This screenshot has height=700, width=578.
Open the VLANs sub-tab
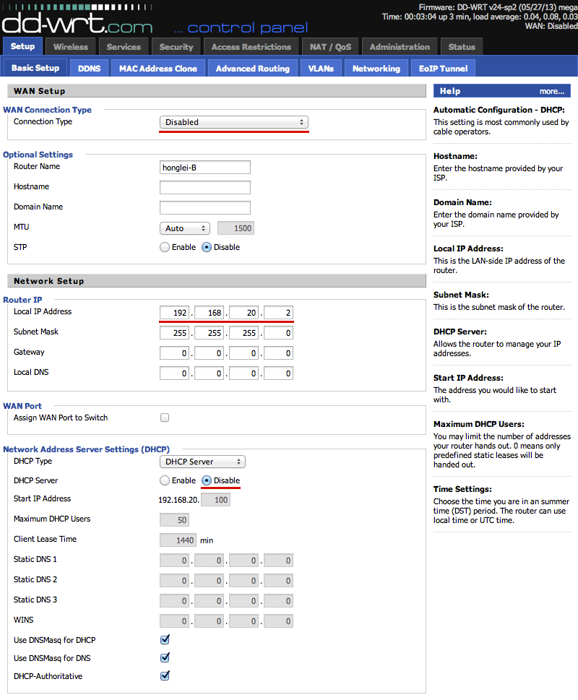321,69
